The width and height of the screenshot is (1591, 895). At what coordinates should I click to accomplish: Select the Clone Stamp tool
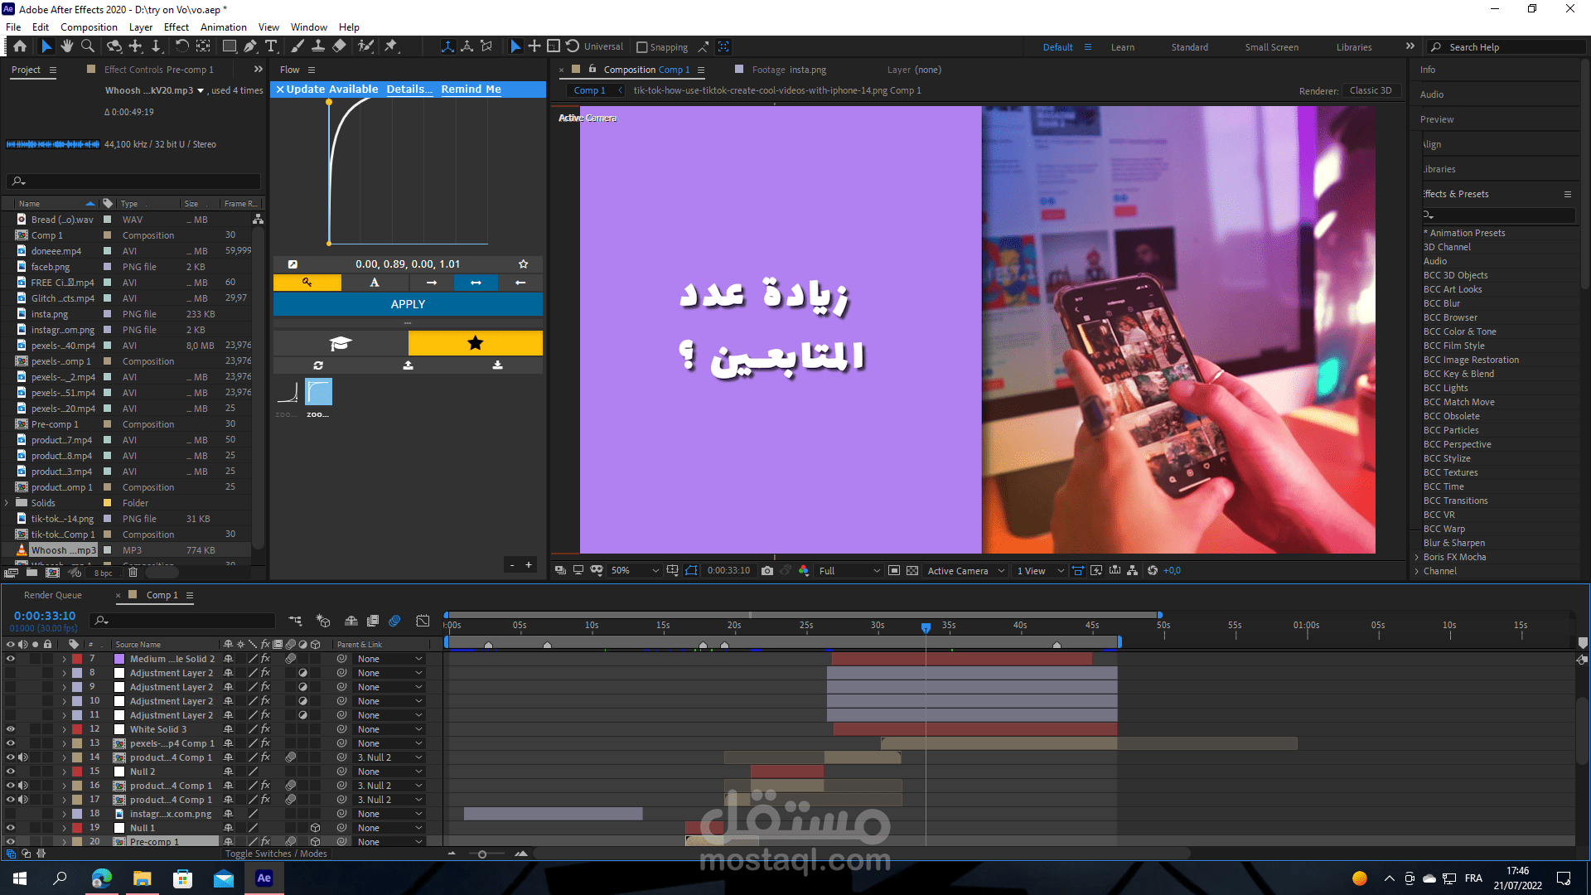(317, 46)
